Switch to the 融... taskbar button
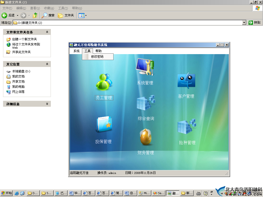263x197 pixels. click(x=173, y=193)
